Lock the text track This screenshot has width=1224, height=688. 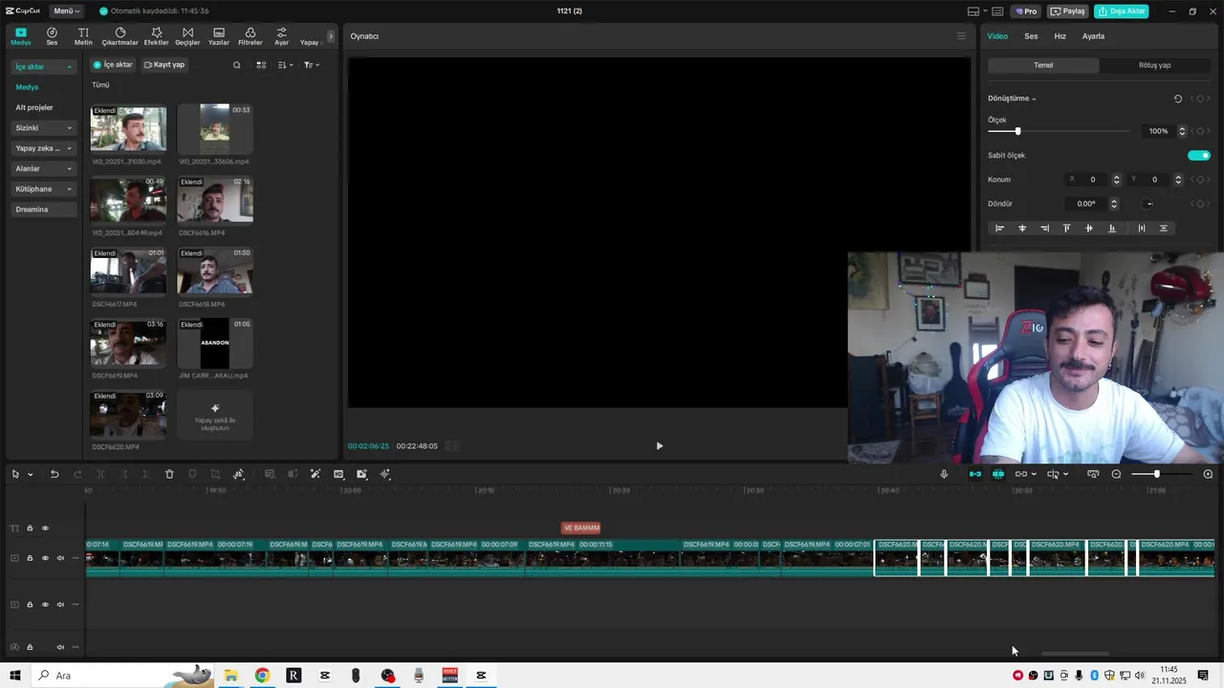(x=30, y=527)
